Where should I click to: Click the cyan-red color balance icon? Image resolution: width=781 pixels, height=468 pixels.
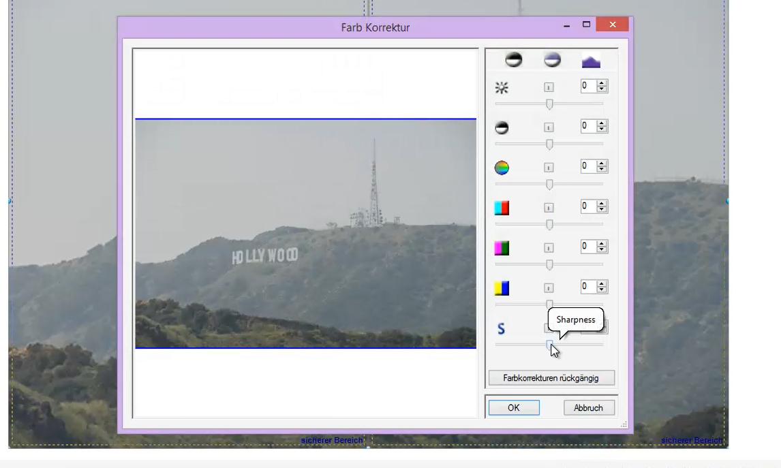coord(502,208)
